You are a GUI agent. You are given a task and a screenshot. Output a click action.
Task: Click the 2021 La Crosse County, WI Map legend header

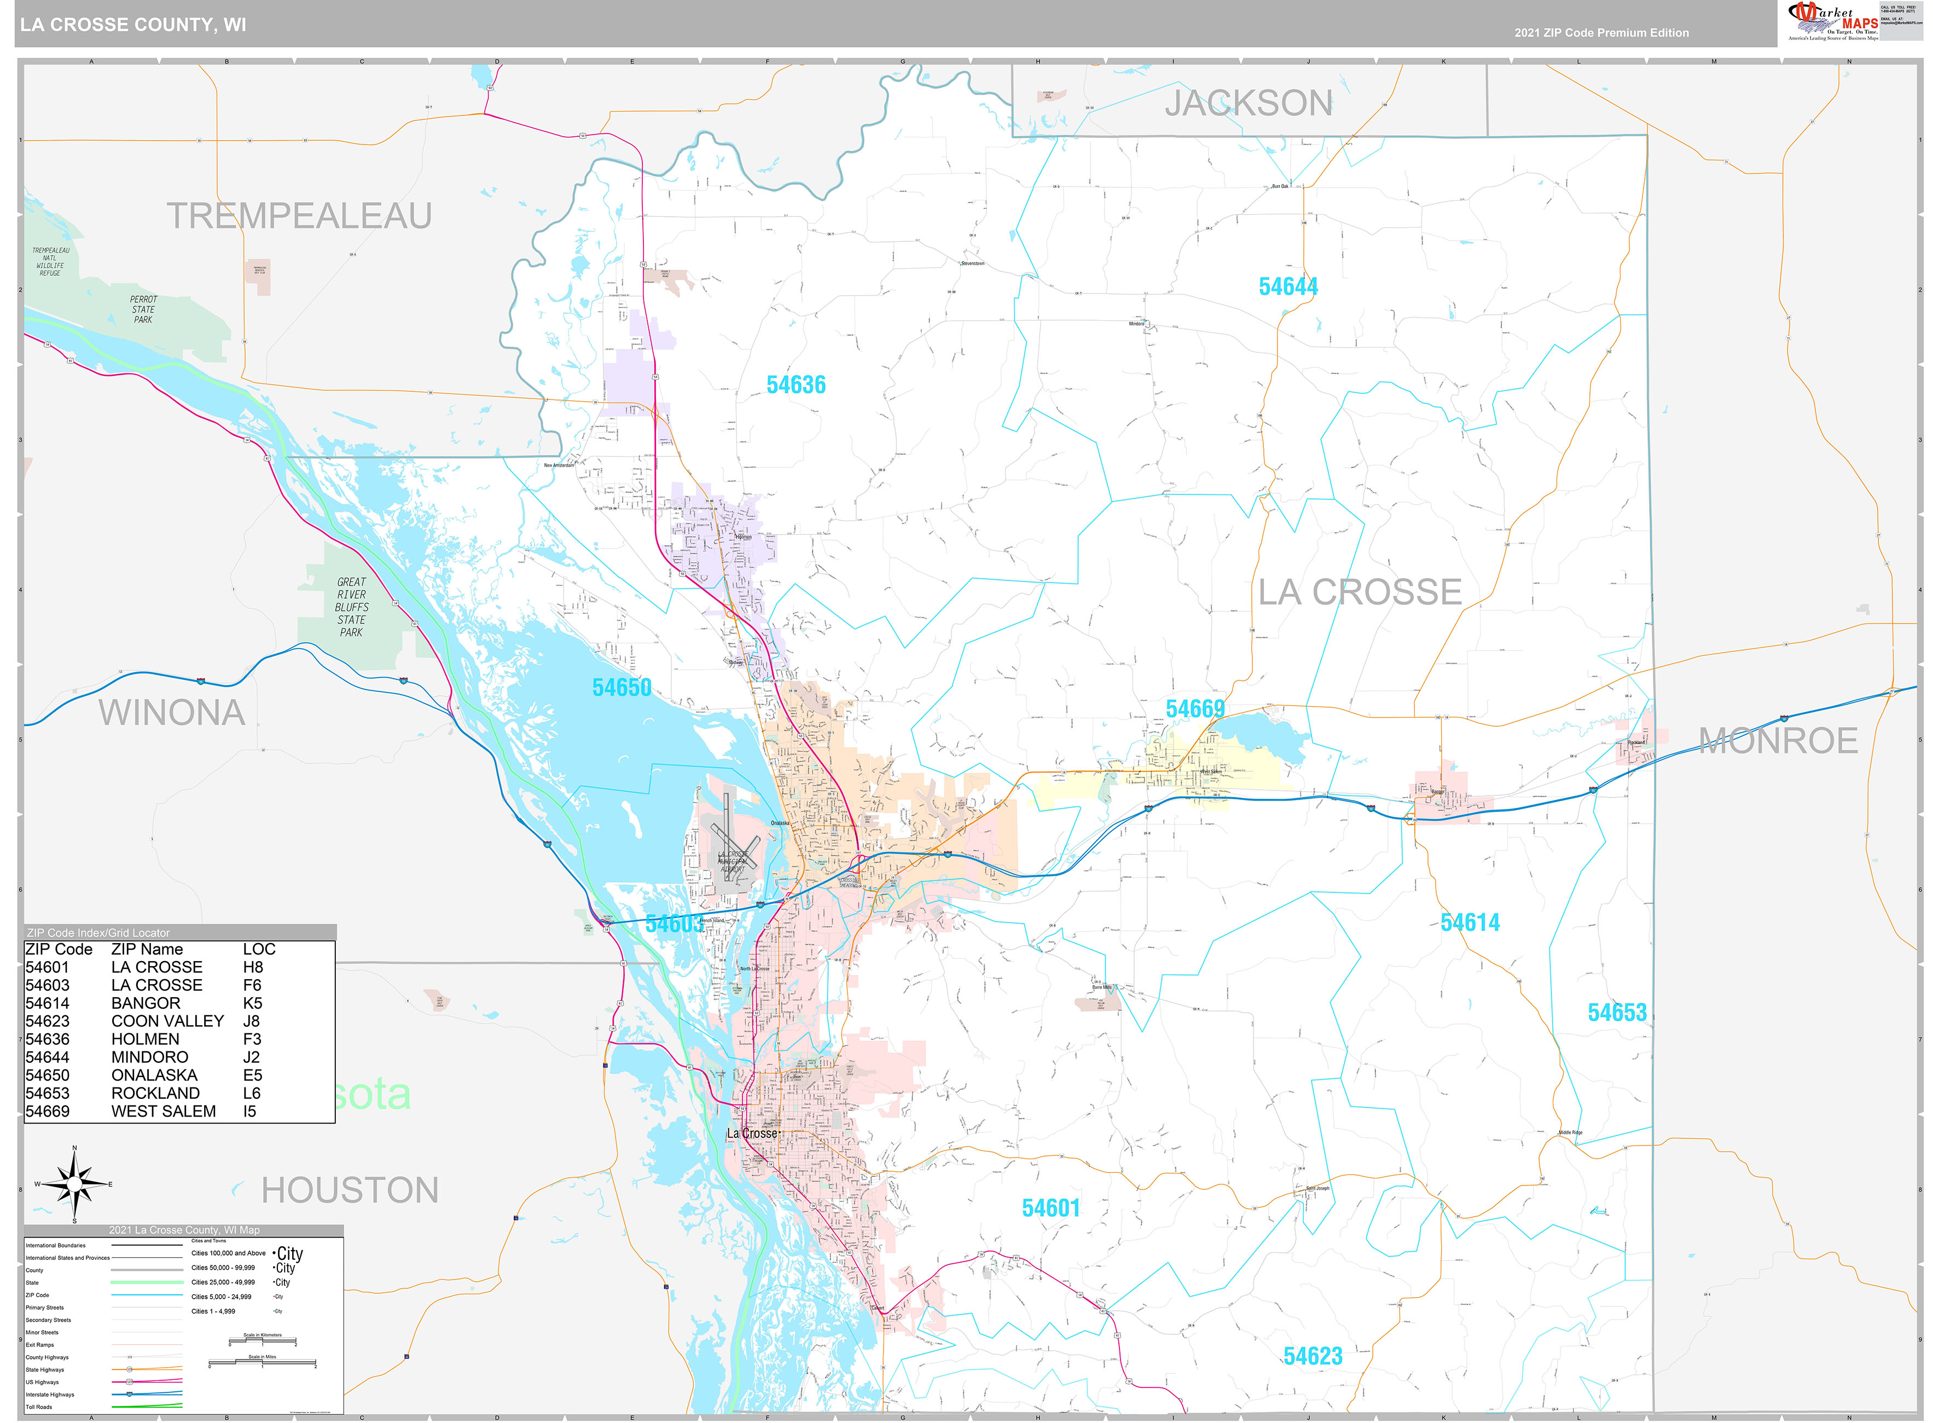point(184,1231)
